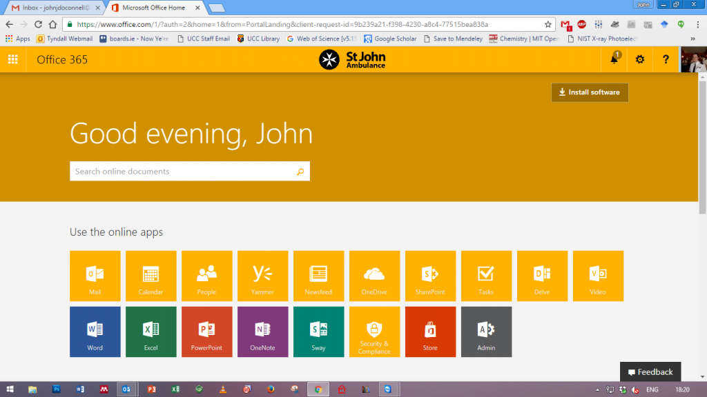
Task: Launch Word Online tile
Action: [95, 332]
